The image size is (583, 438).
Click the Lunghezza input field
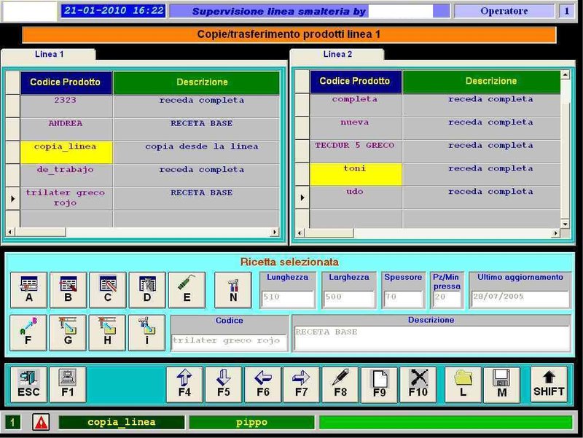click(x=287, y=299)
